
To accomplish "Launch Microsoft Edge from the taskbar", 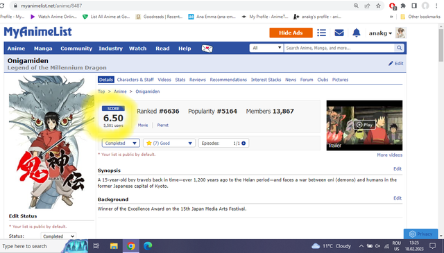I will 148,245.
